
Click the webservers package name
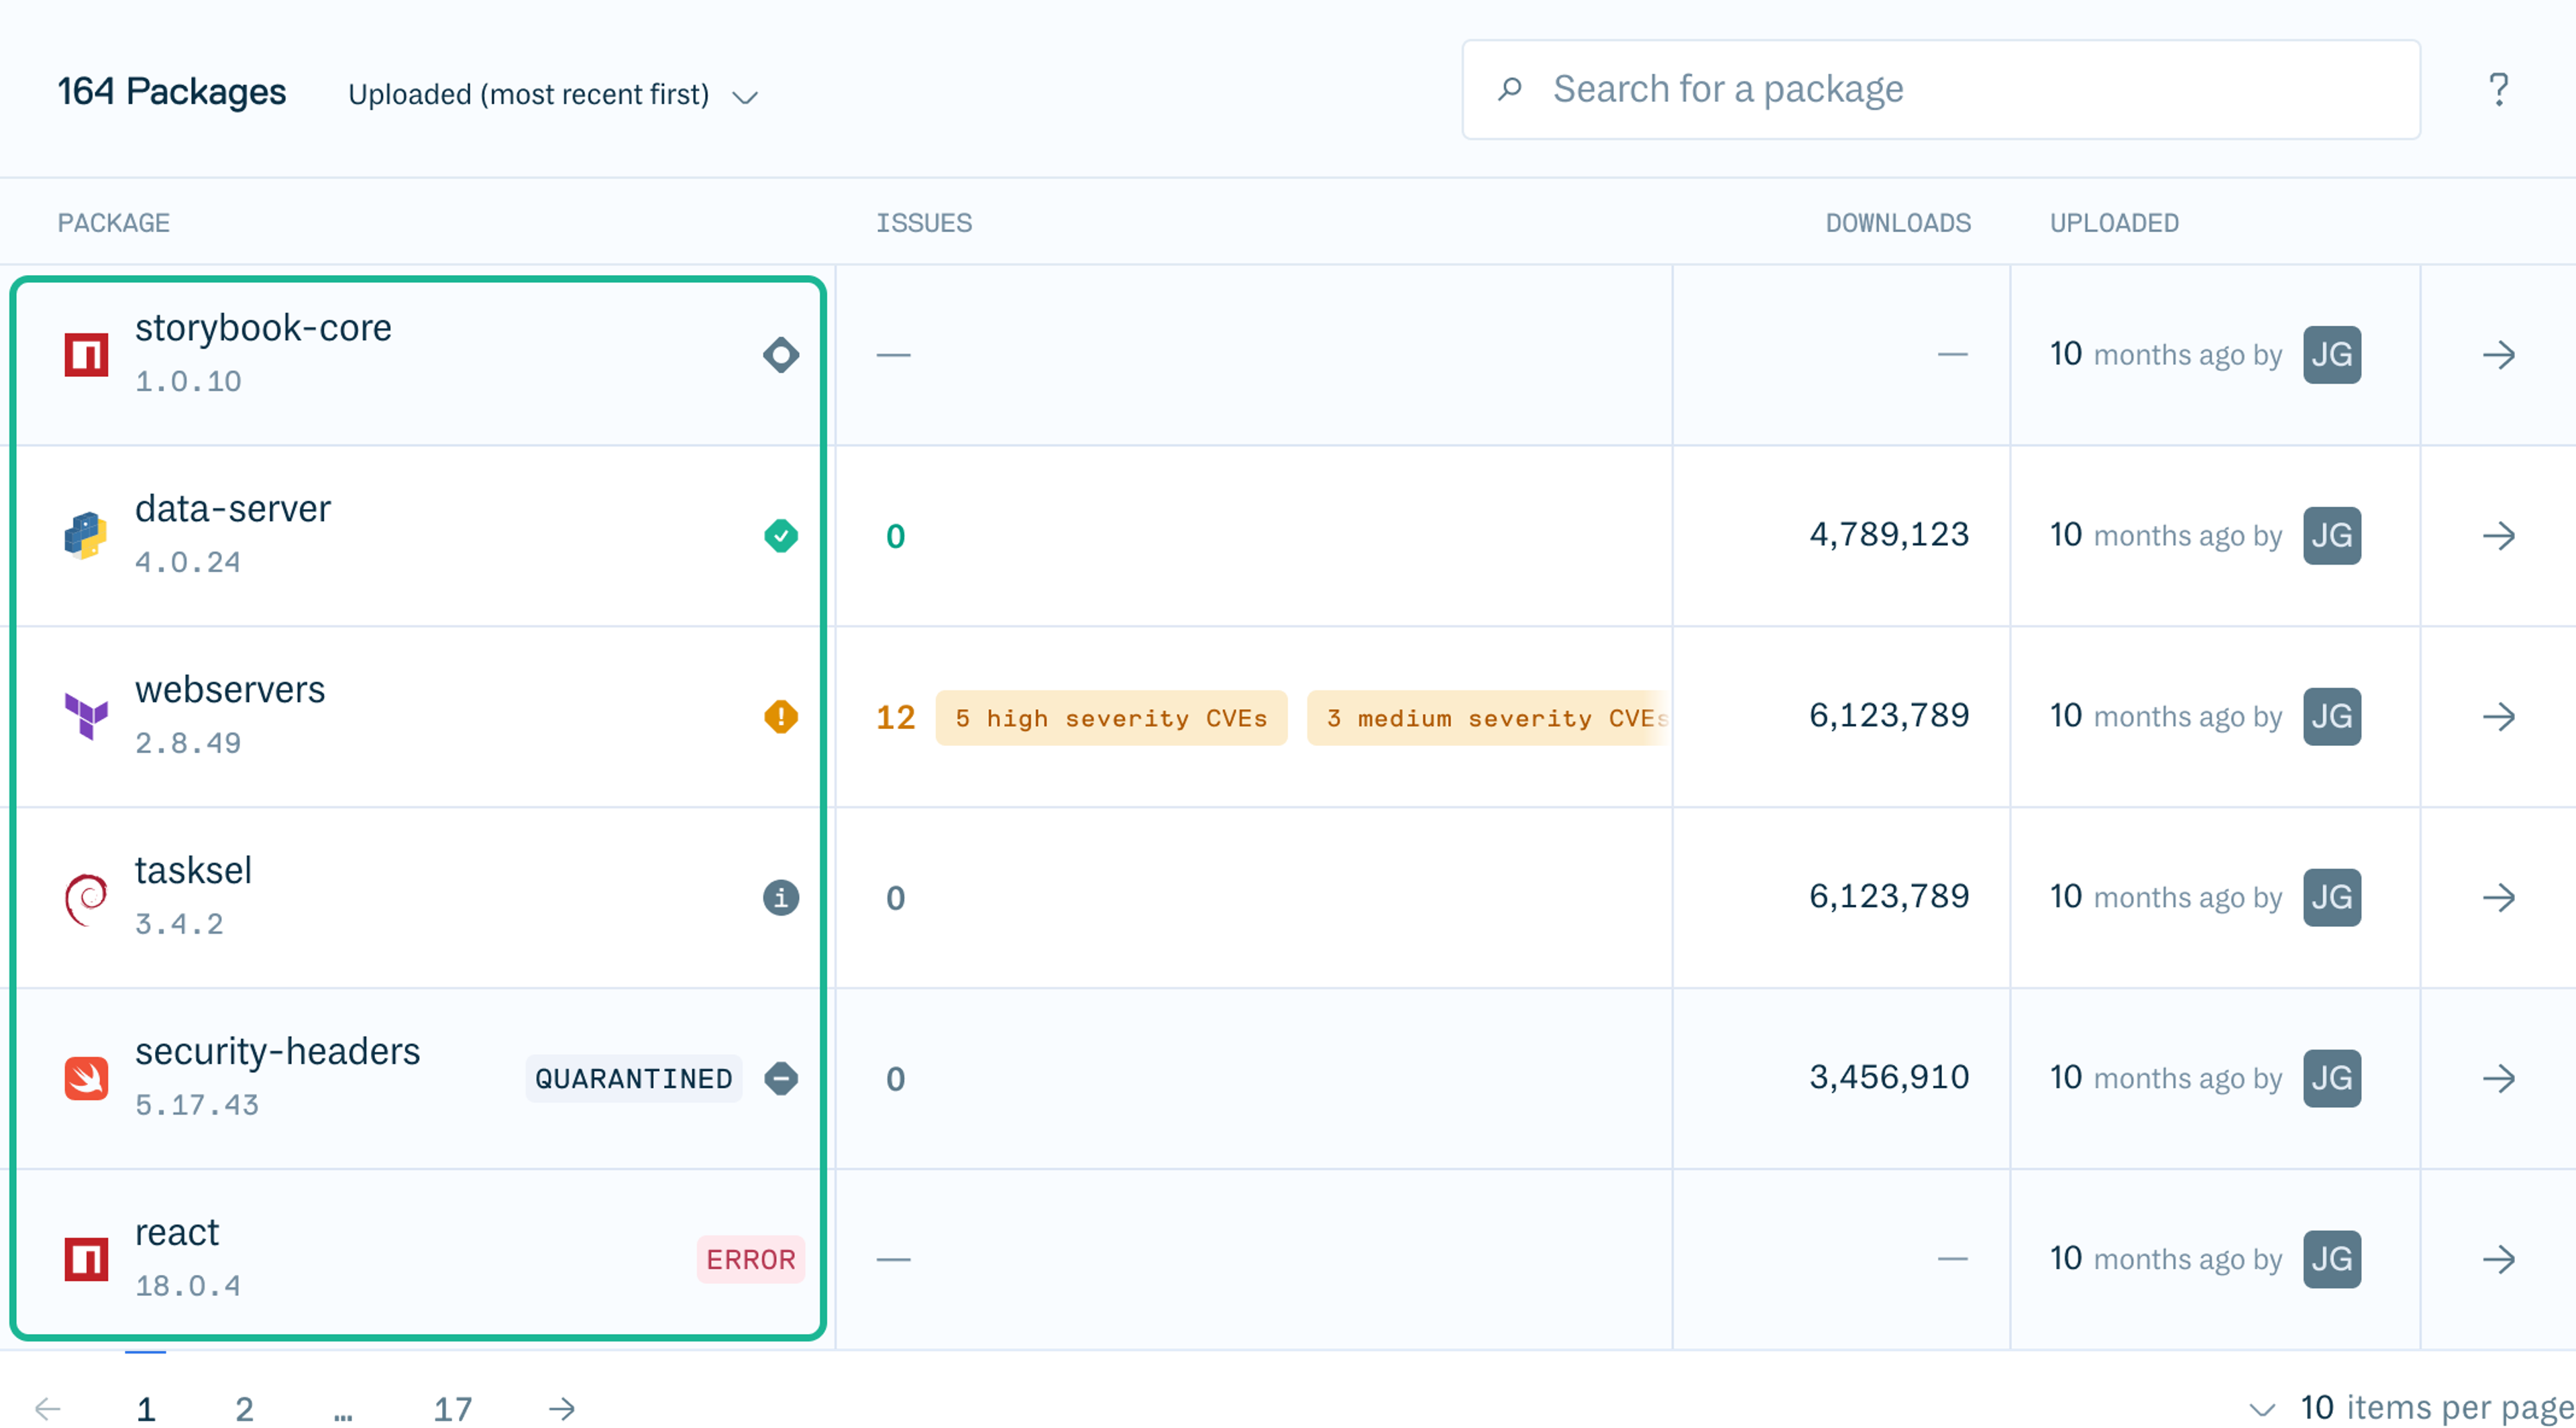230,690
